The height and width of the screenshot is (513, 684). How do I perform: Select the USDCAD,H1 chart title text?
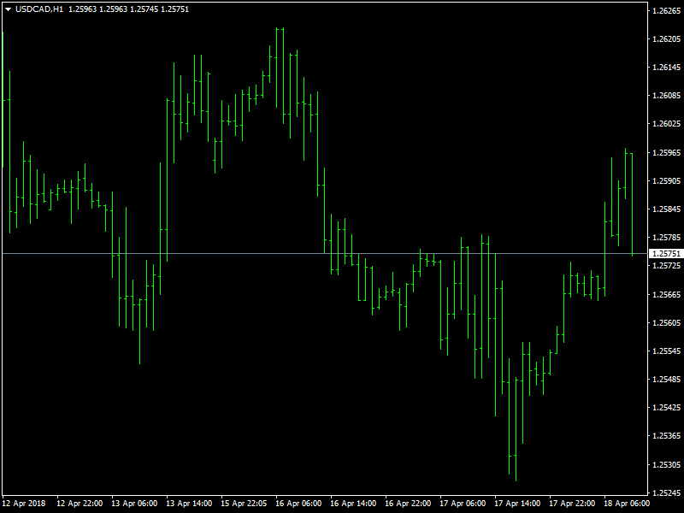(x=39, y=9)
